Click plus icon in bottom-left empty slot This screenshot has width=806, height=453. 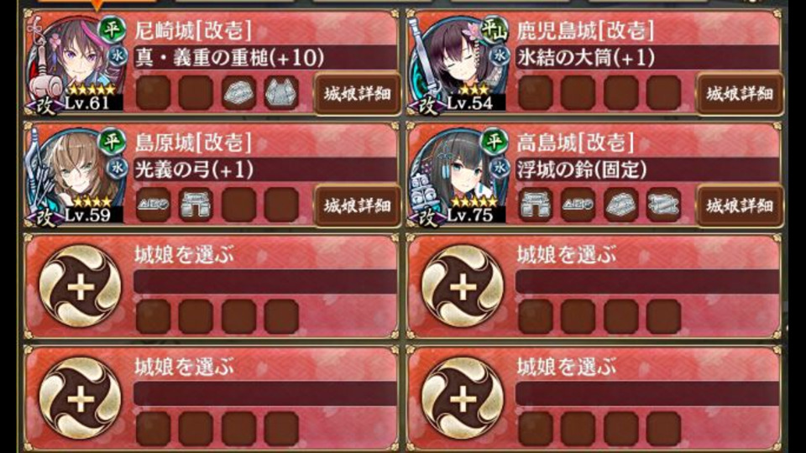[81, 398]
